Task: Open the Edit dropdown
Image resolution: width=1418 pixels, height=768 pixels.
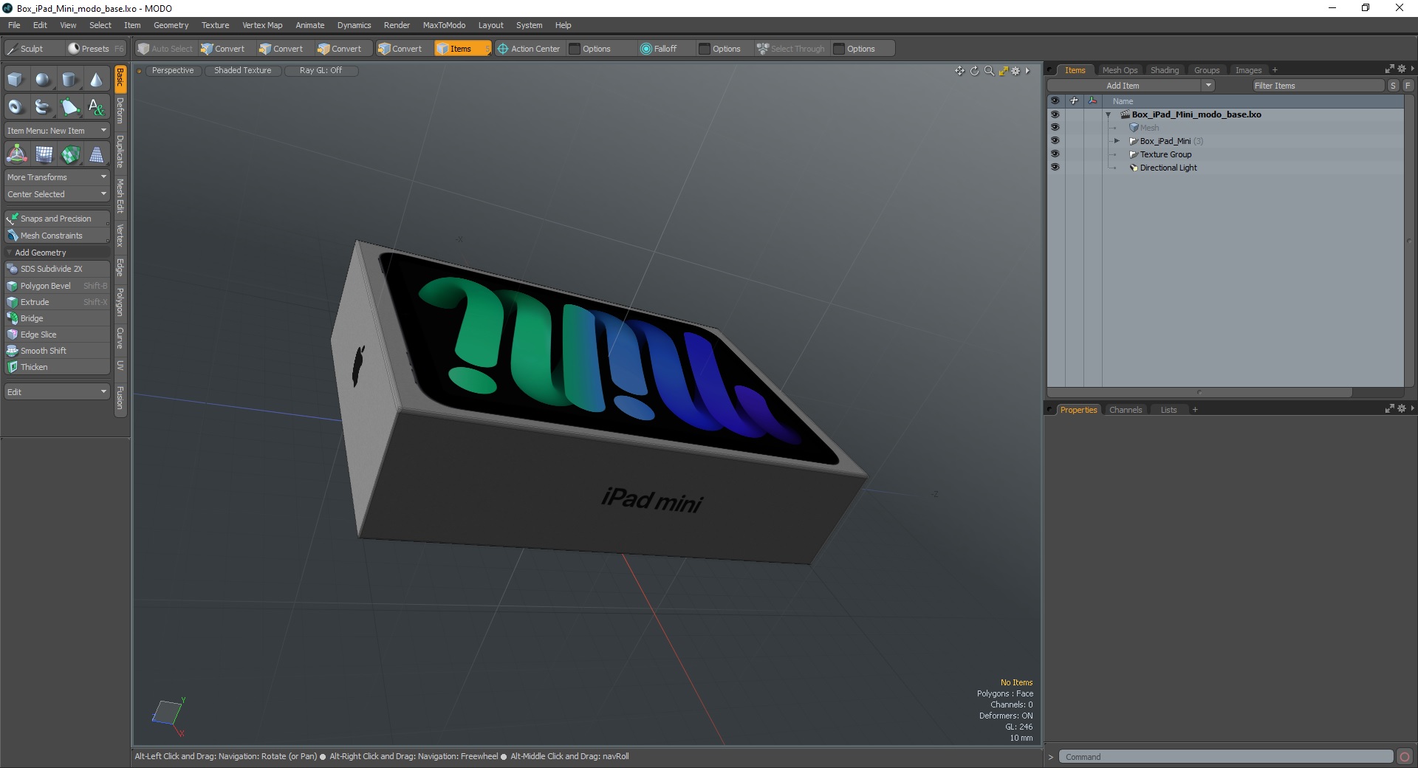Action: 57,392
